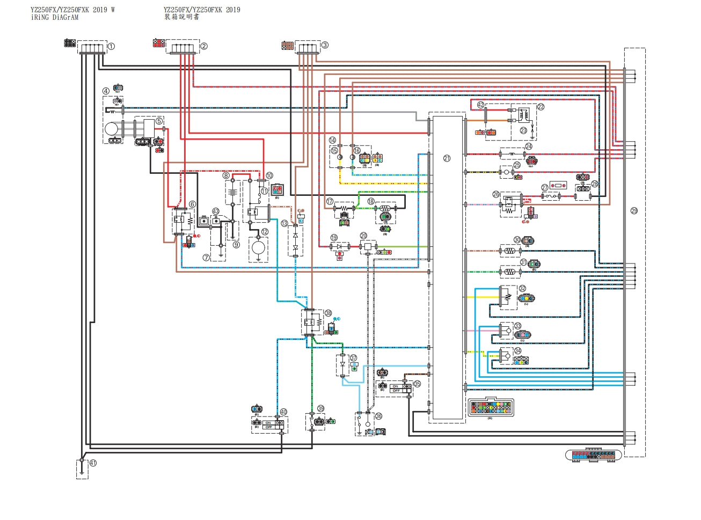Click the fuse symbol numbered 27
The image size is (701, 520).
(x=550, y=197)
